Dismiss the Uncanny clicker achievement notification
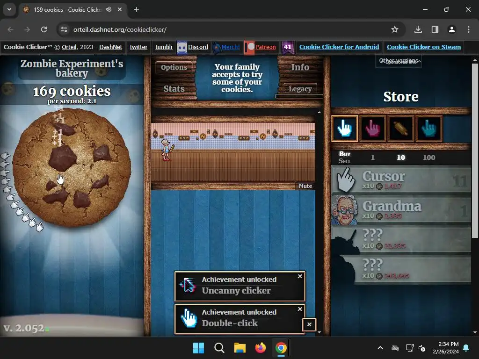 click(300, 276)
